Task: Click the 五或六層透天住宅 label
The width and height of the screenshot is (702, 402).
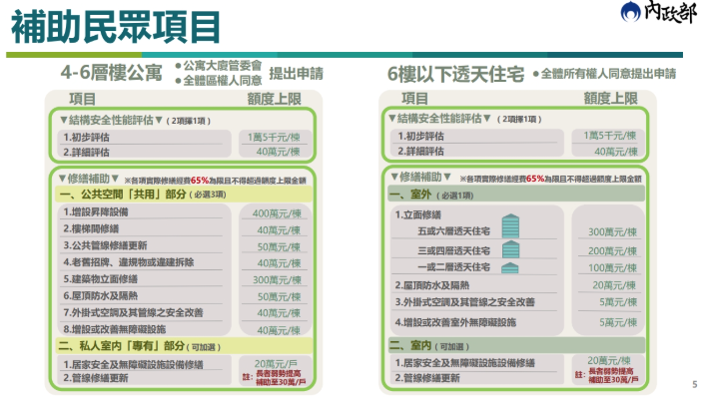Action: (454, 231)
